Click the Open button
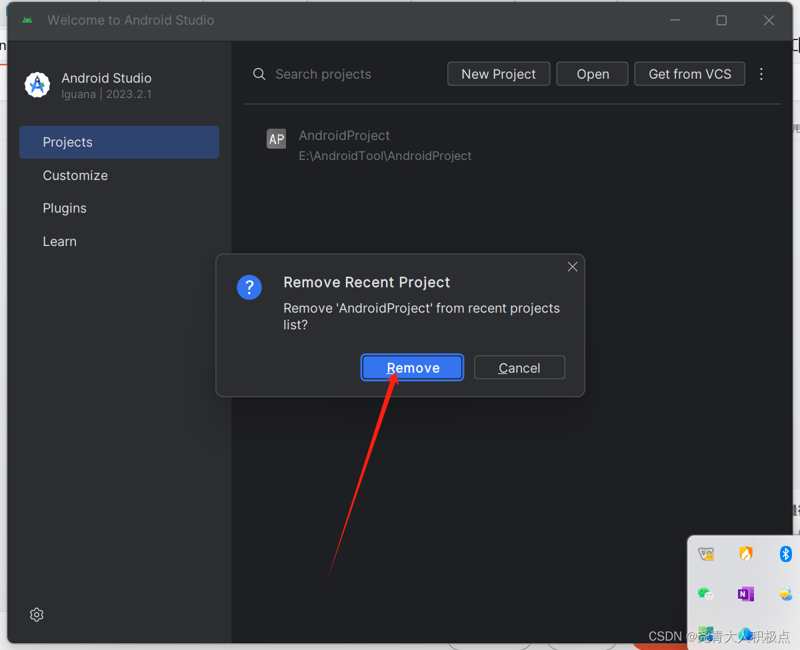This screenshot has height=650, width=800. tap(593, 74)
